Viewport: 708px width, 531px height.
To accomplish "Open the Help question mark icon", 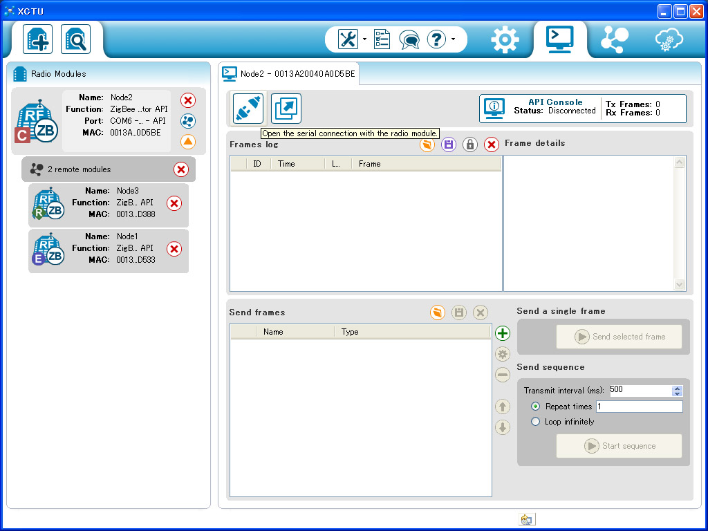I will click(x=436, y=39).
